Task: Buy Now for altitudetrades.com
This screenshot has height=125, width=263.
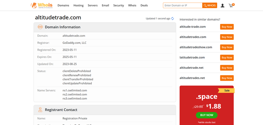Action: coord(227,37)
